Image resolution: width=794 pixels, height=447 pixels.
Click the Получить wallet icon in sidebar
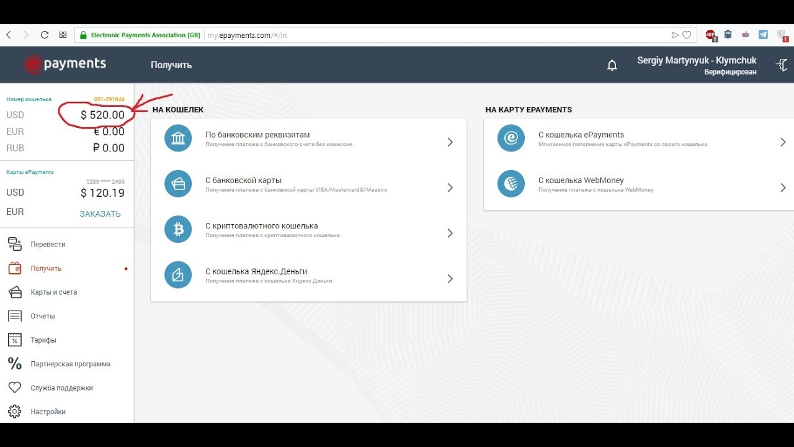(15, 268)
